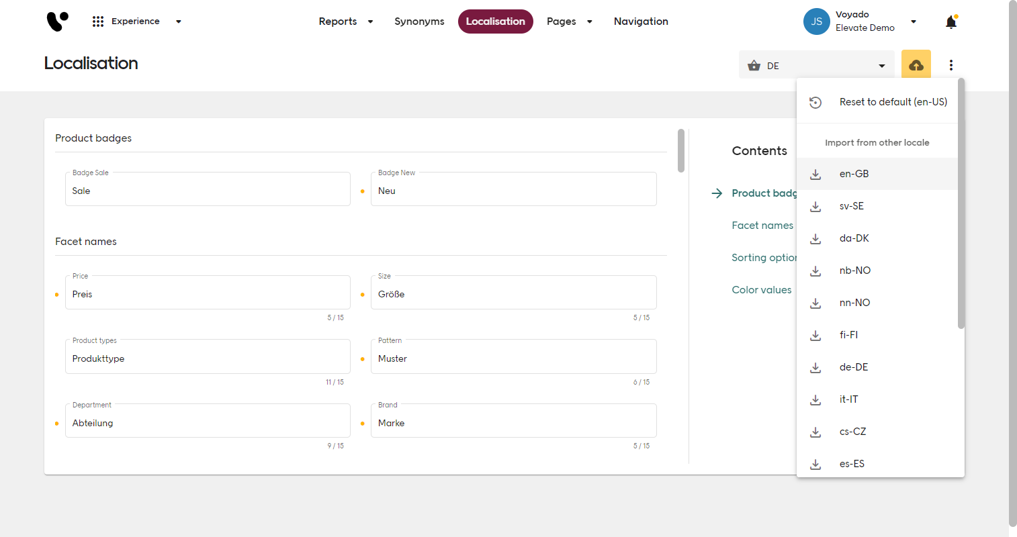Open the Reports menu

pos(338,21)
